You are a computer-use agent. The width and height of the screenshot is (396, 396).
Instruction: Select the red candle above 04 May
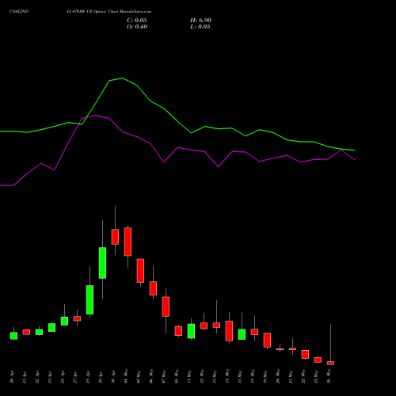[x=128, y=242]
